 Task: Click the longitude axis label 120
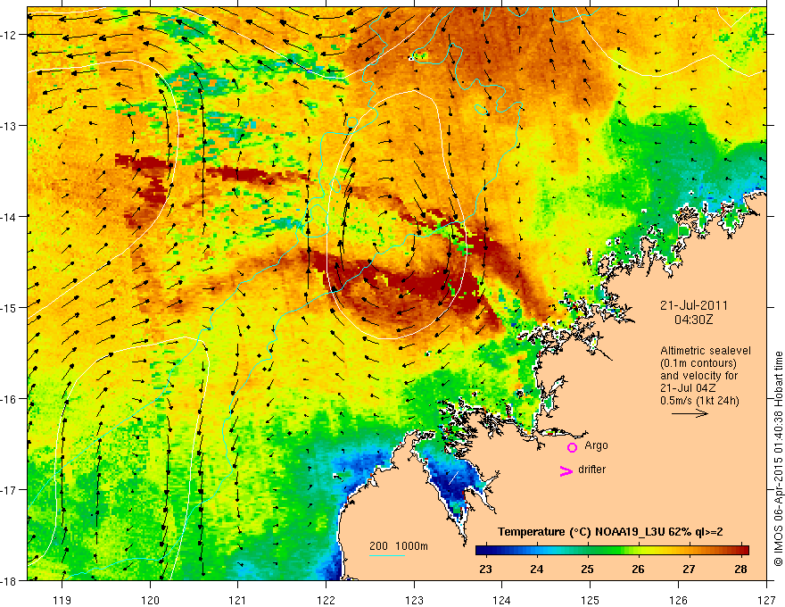click(x=150, y=600)
